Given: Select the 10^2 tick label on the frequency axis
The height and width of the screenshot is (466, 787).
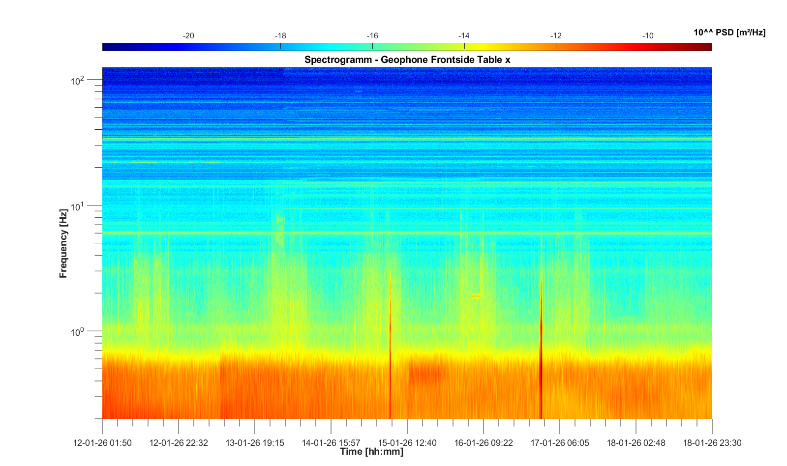Looking at the screenshot, I should pyautogui.click(x=78, y=81).
